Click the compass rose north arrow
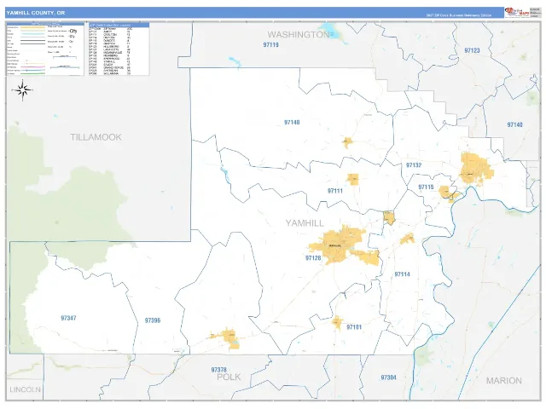546x409 pixels. 23,90
